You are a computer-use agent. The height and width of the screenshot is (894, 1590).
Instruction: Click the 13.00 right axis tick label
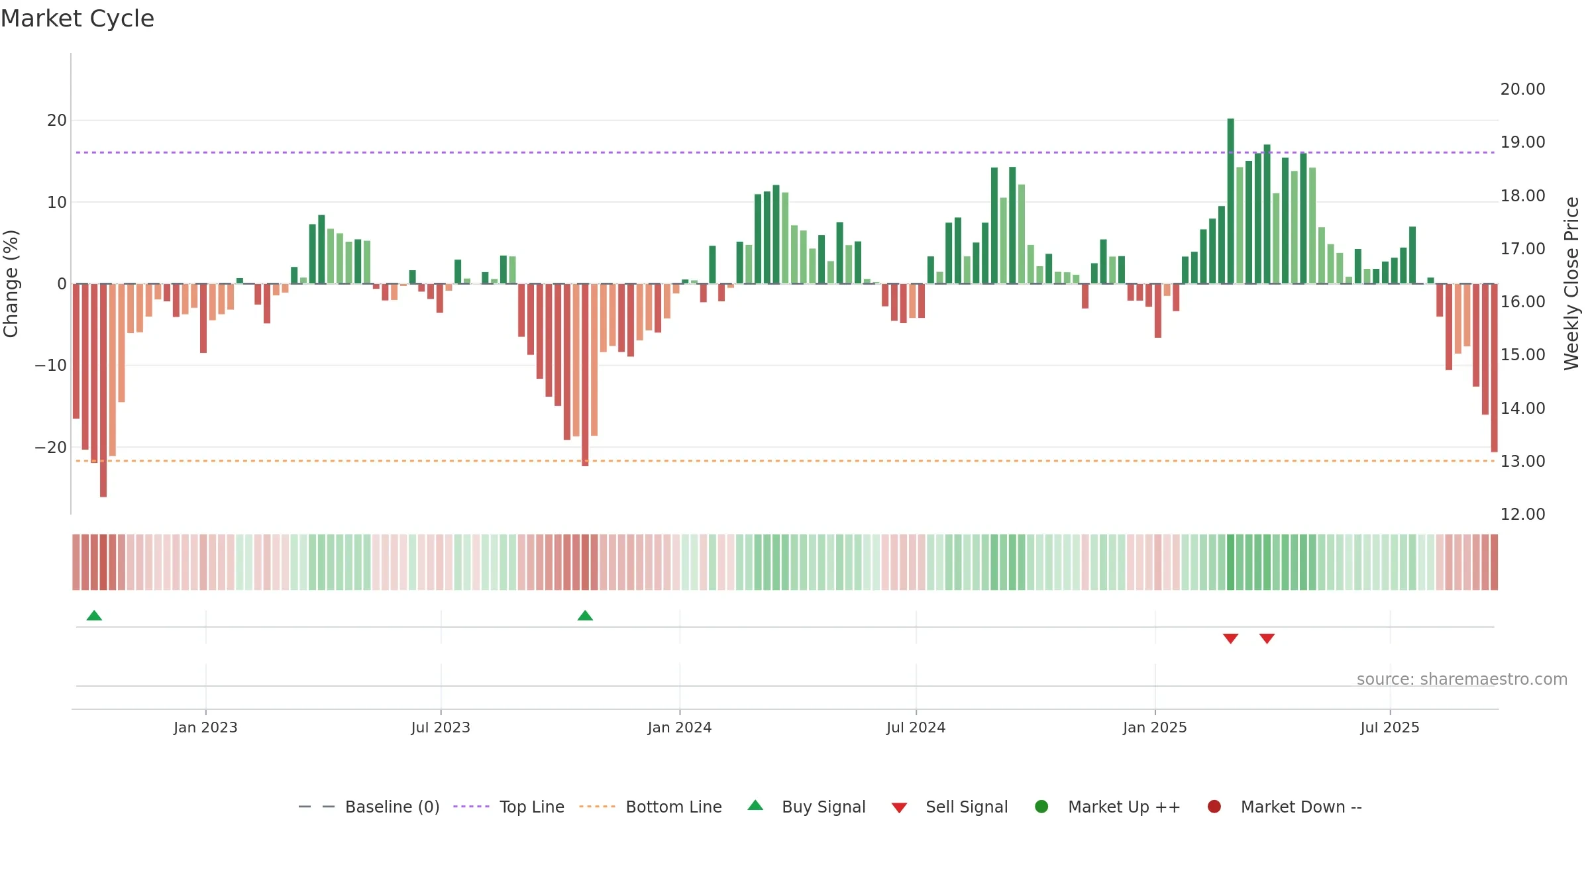tap(1523, 462)
